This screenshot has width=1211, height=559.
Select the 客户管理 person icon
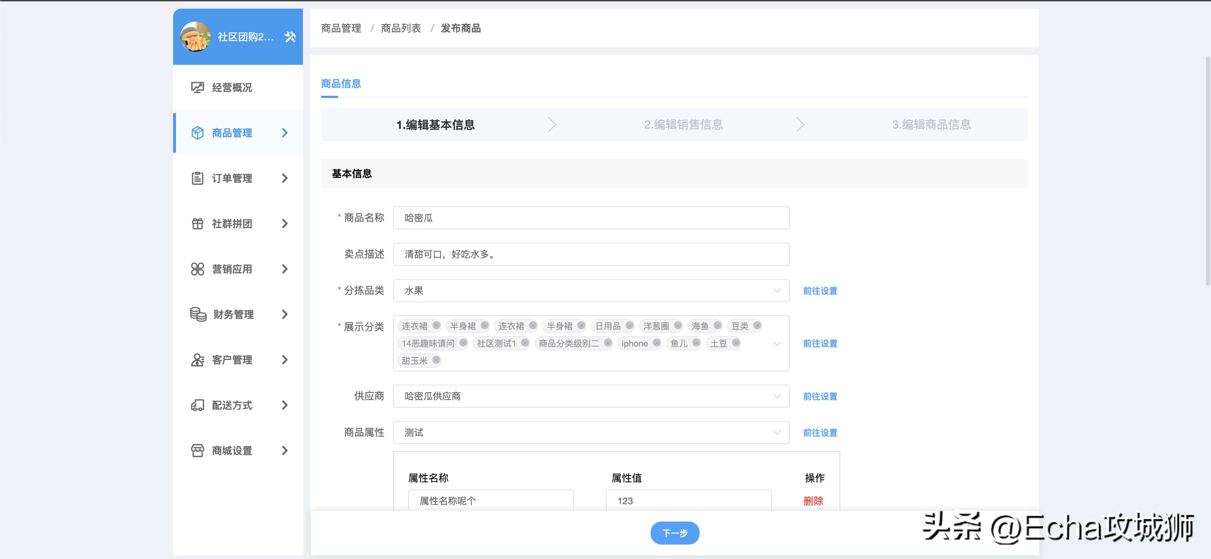198,359
